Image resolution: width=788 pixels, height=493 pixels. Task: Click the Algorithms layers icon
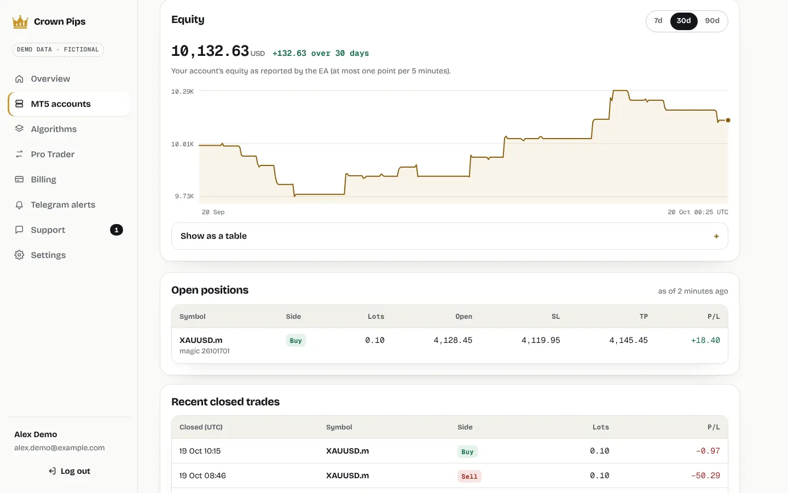[x=19, y=129]
